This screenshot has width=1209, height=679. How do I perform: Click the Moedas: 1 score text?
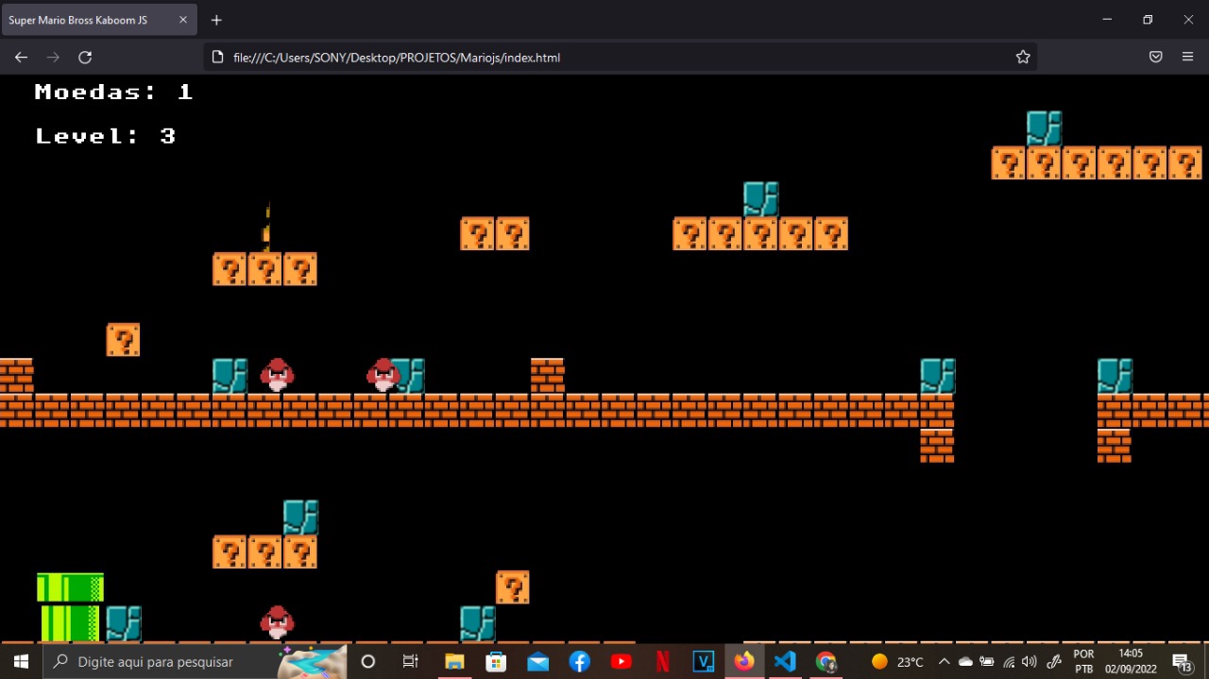click(x=113, y=92)
